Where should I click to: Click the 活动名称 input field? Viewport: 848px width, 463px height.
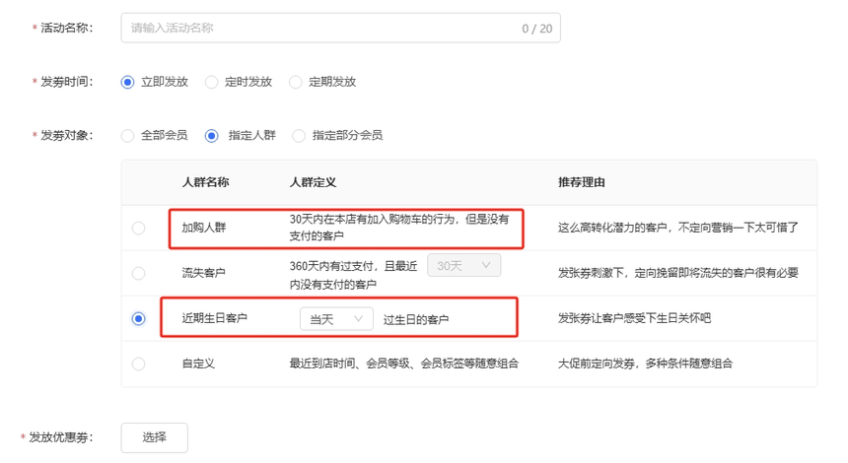click(x=341, y=29)
